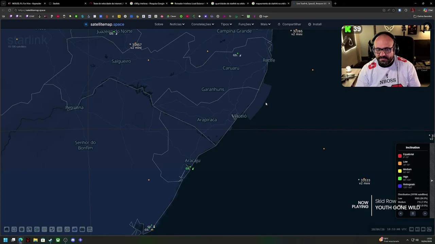Click the reset rotation icon in map toolbar
The image size is (435, 244).
click(14, 229)
